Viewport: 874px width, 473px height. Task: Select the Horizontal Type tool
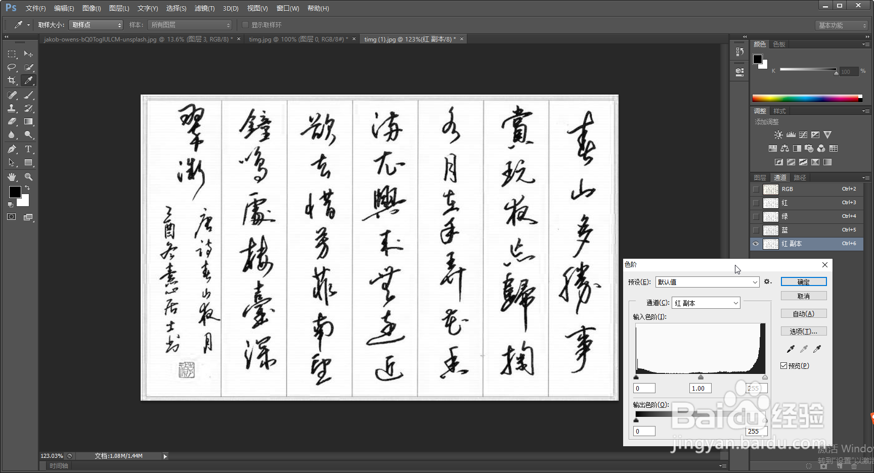click(28, 149)
